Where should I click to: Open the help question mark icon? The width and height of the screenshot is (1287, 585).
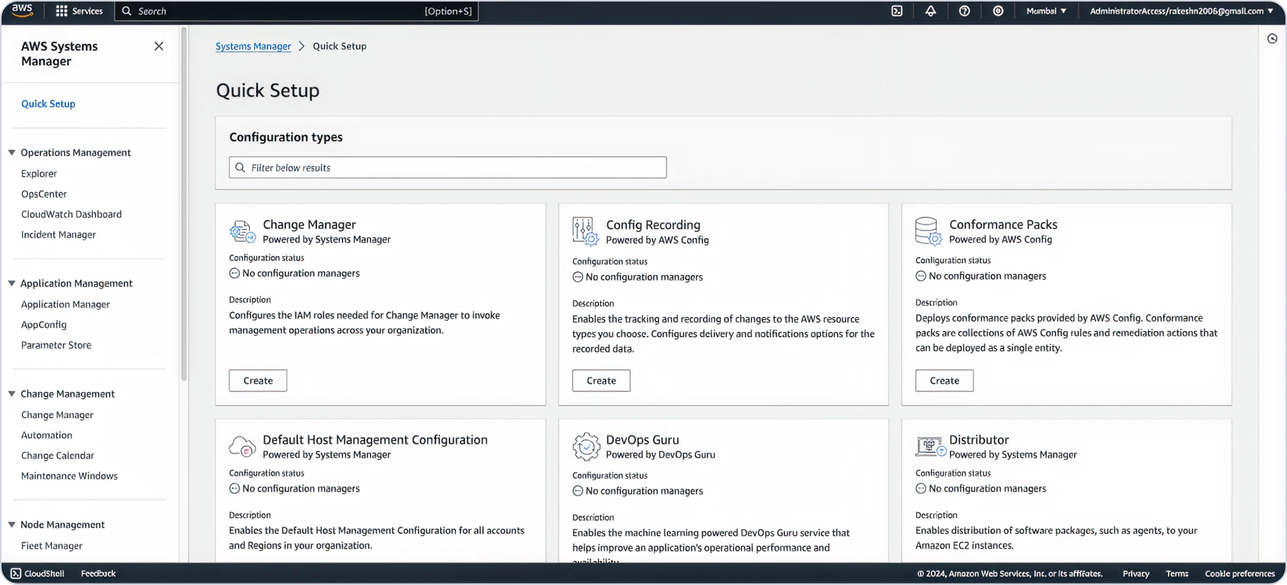pos(964,11)
